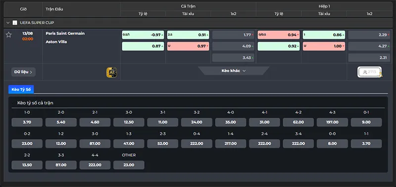This screenshot has height=187, width=396.
Task: Bet correct score 0-1 at 9.00
Action: pos(366,122)
